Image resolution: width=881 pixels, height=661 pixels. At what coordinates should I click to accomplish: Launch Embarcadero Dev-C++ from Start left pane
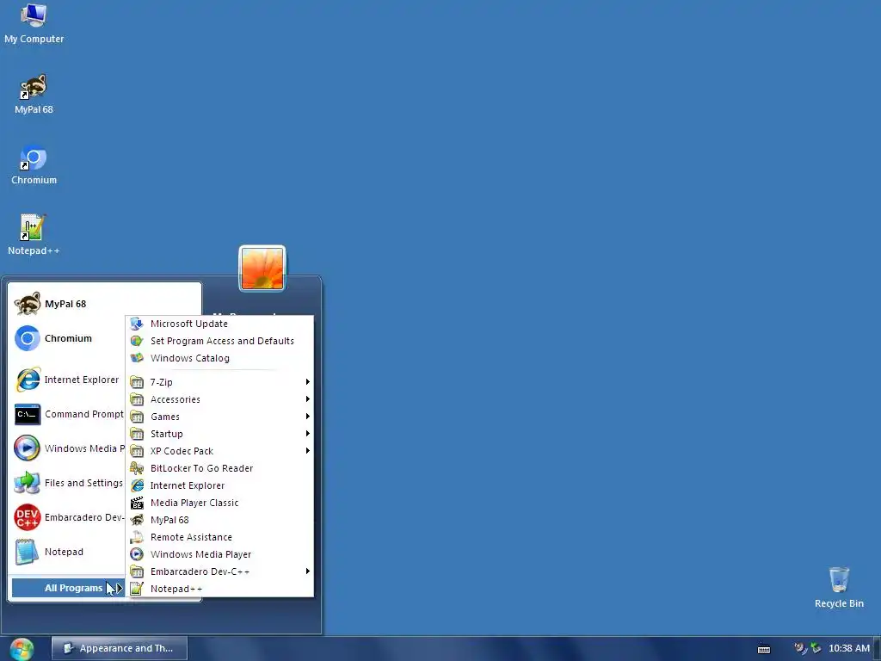67,517
